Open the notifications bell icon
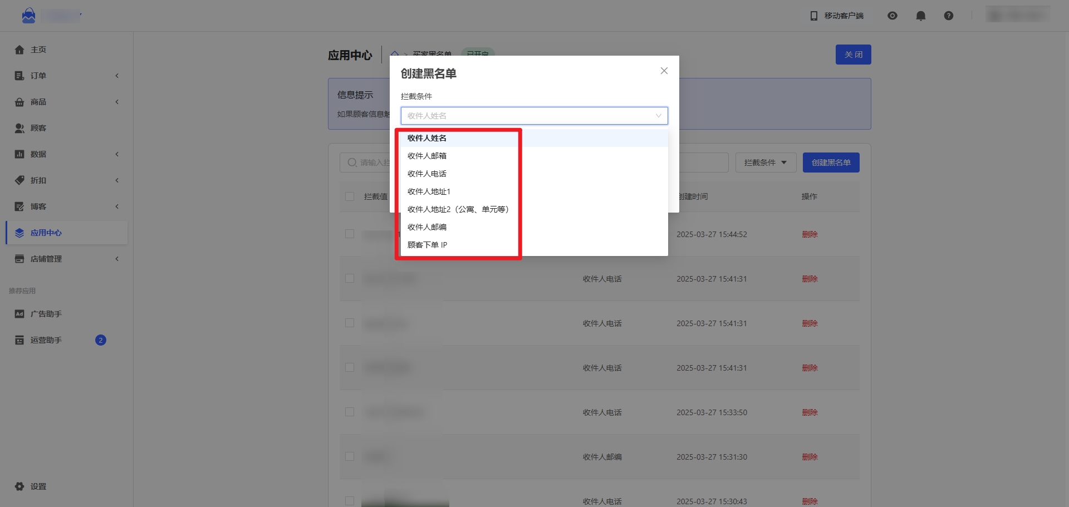The height and width of the screenshot is (507, 1069). (921, 16)
